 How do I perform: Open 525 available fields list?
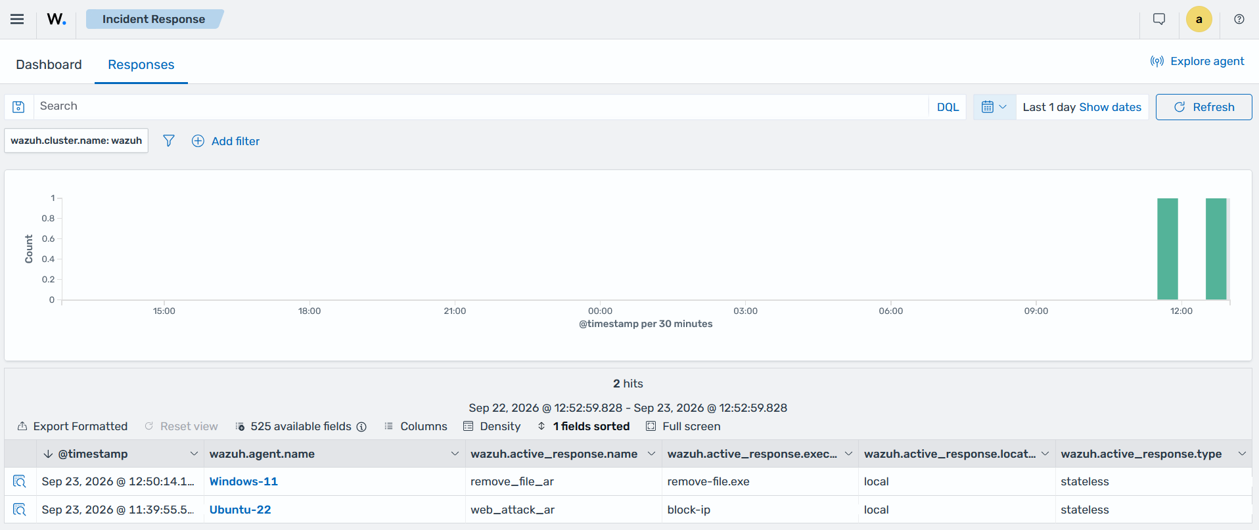[294, 426]
